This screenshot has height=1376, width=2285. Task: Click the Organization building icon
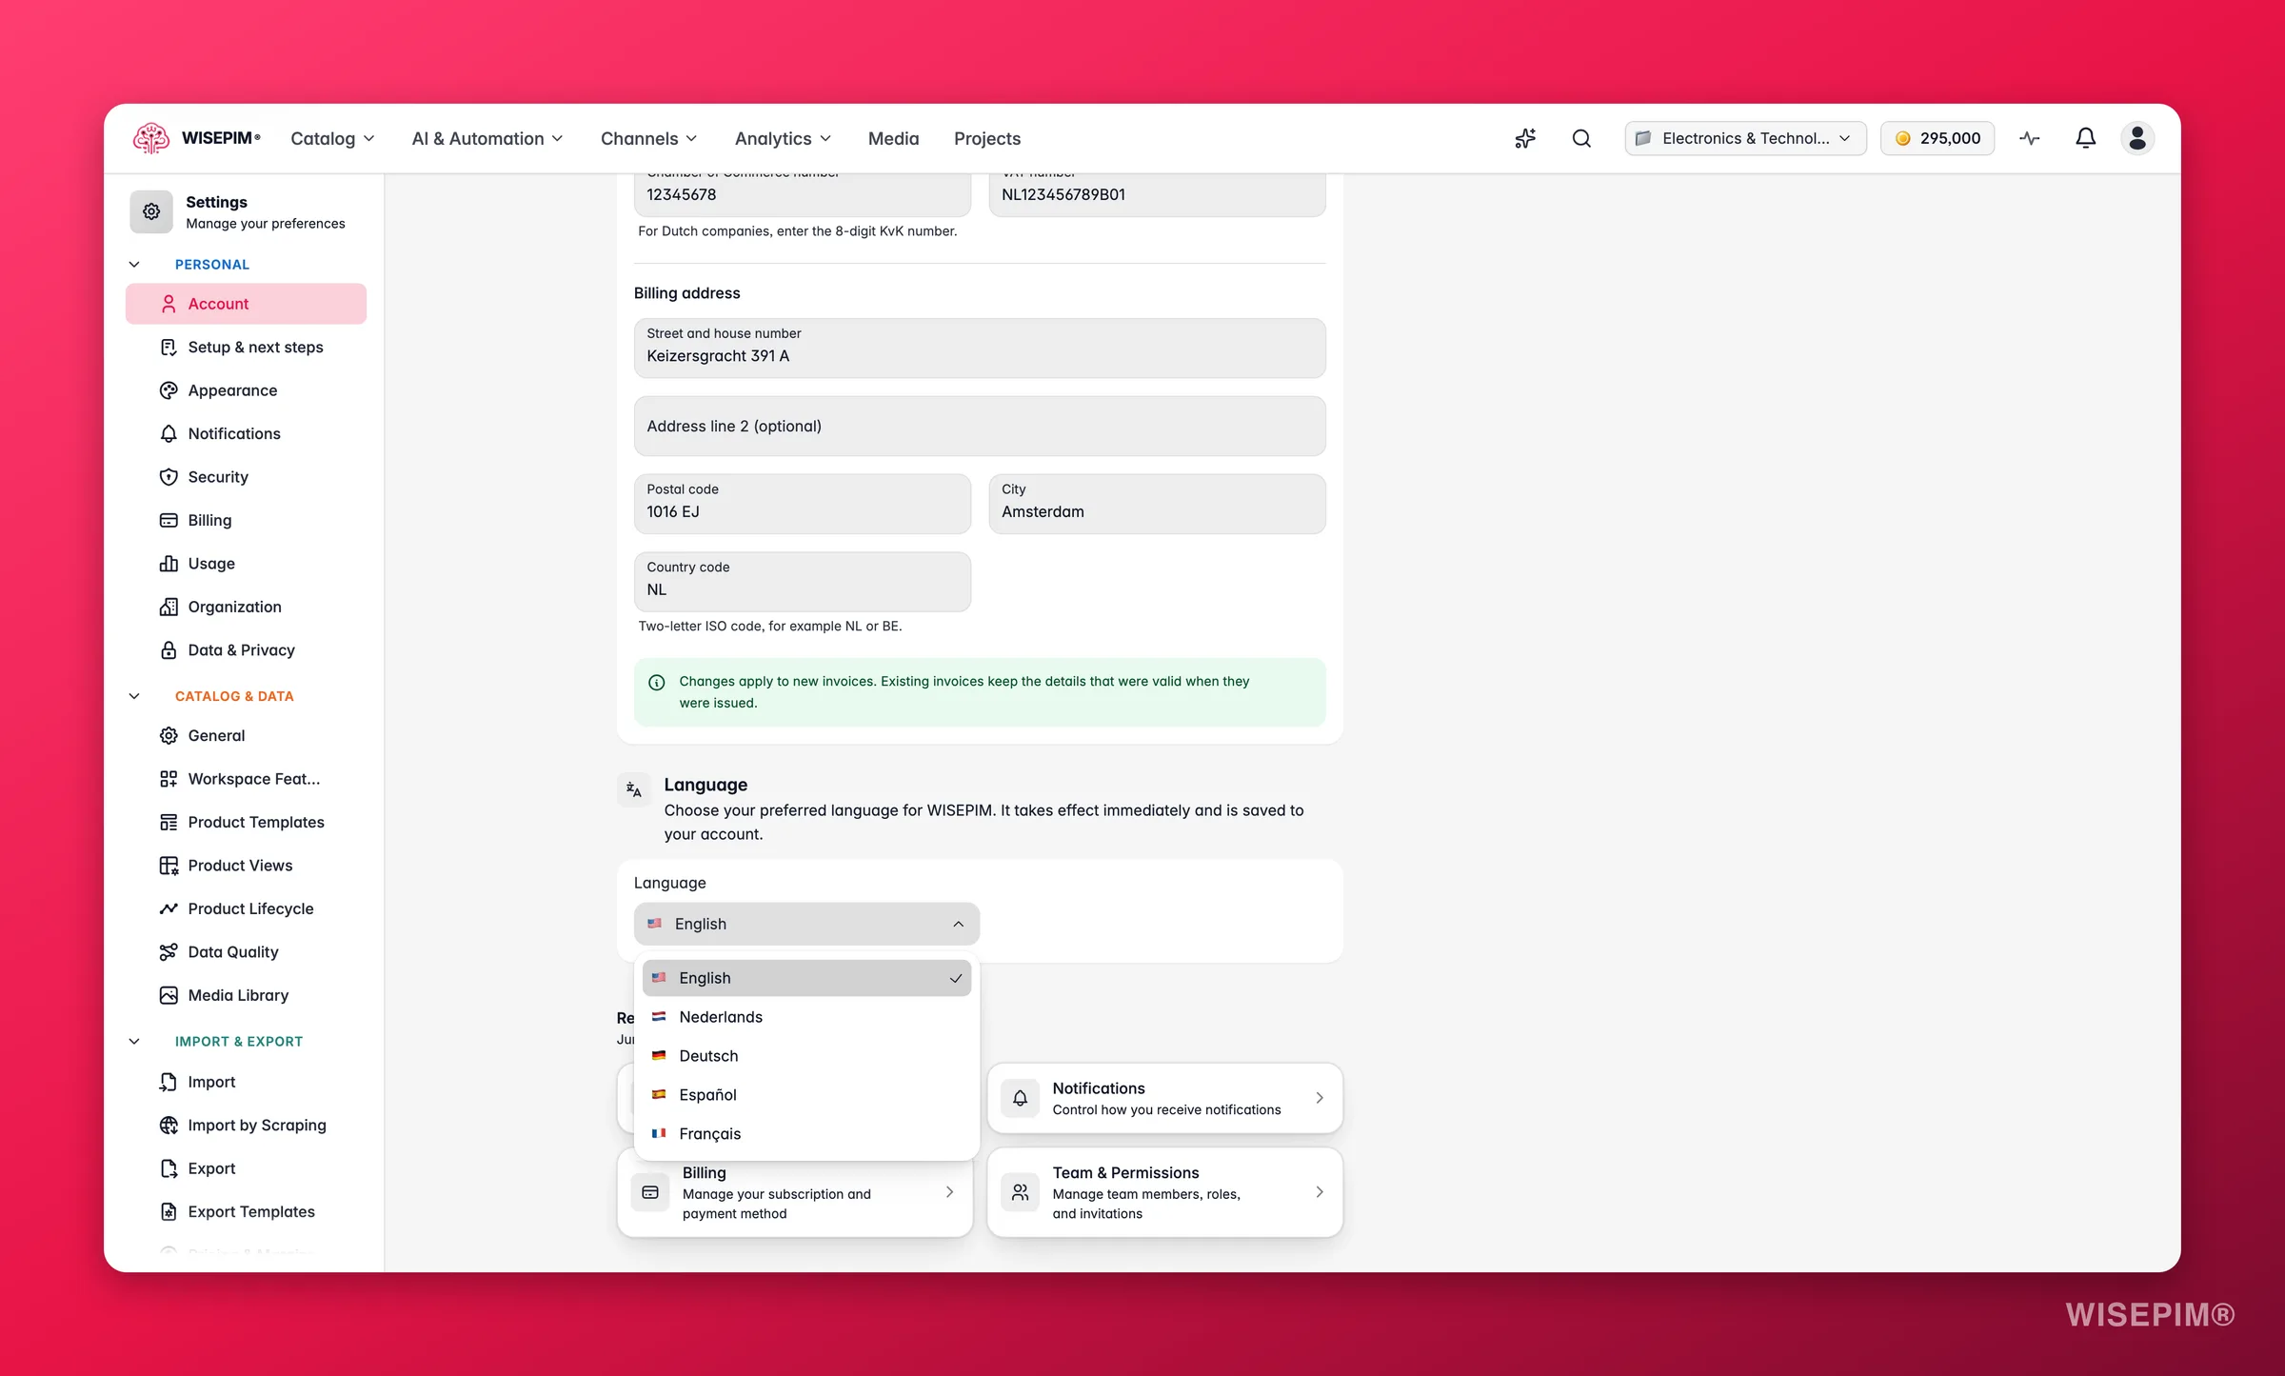pos(169,607)
